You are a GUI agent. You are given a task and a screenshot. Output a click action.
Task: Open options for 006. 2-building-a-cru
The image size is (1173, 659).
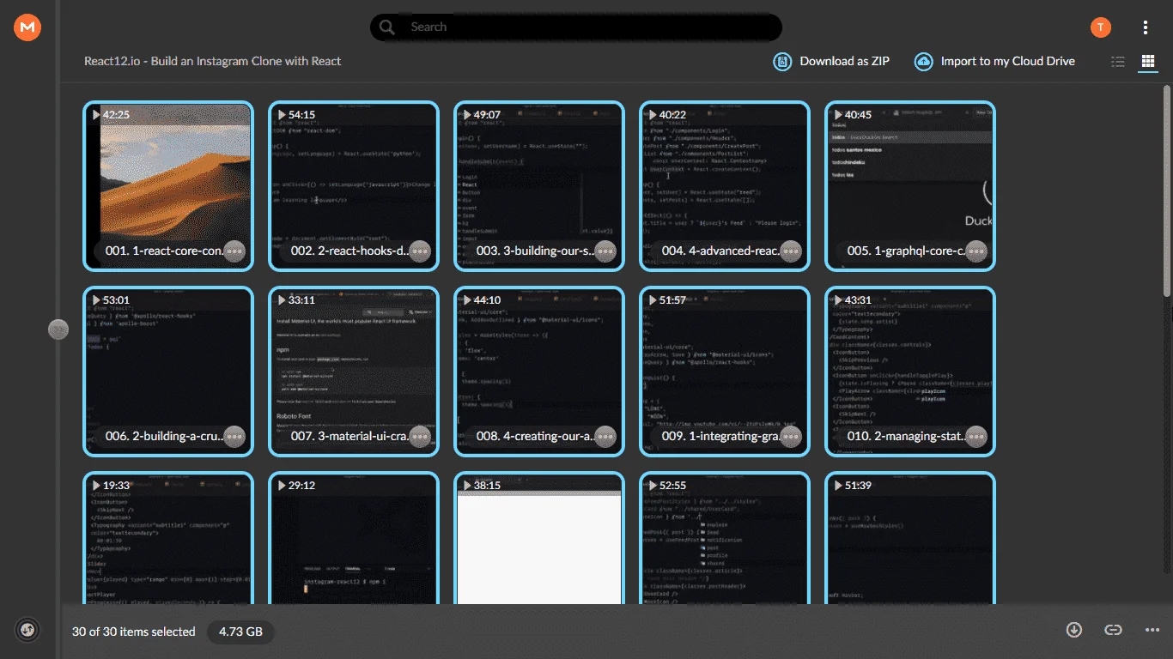(x=234, y=436)
